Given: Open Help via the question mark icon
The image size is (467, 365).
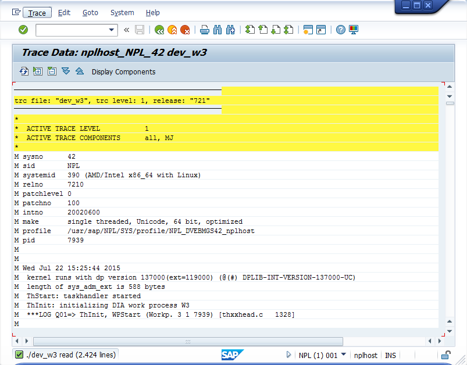Looking at the screenshot, I should (340, 30).
